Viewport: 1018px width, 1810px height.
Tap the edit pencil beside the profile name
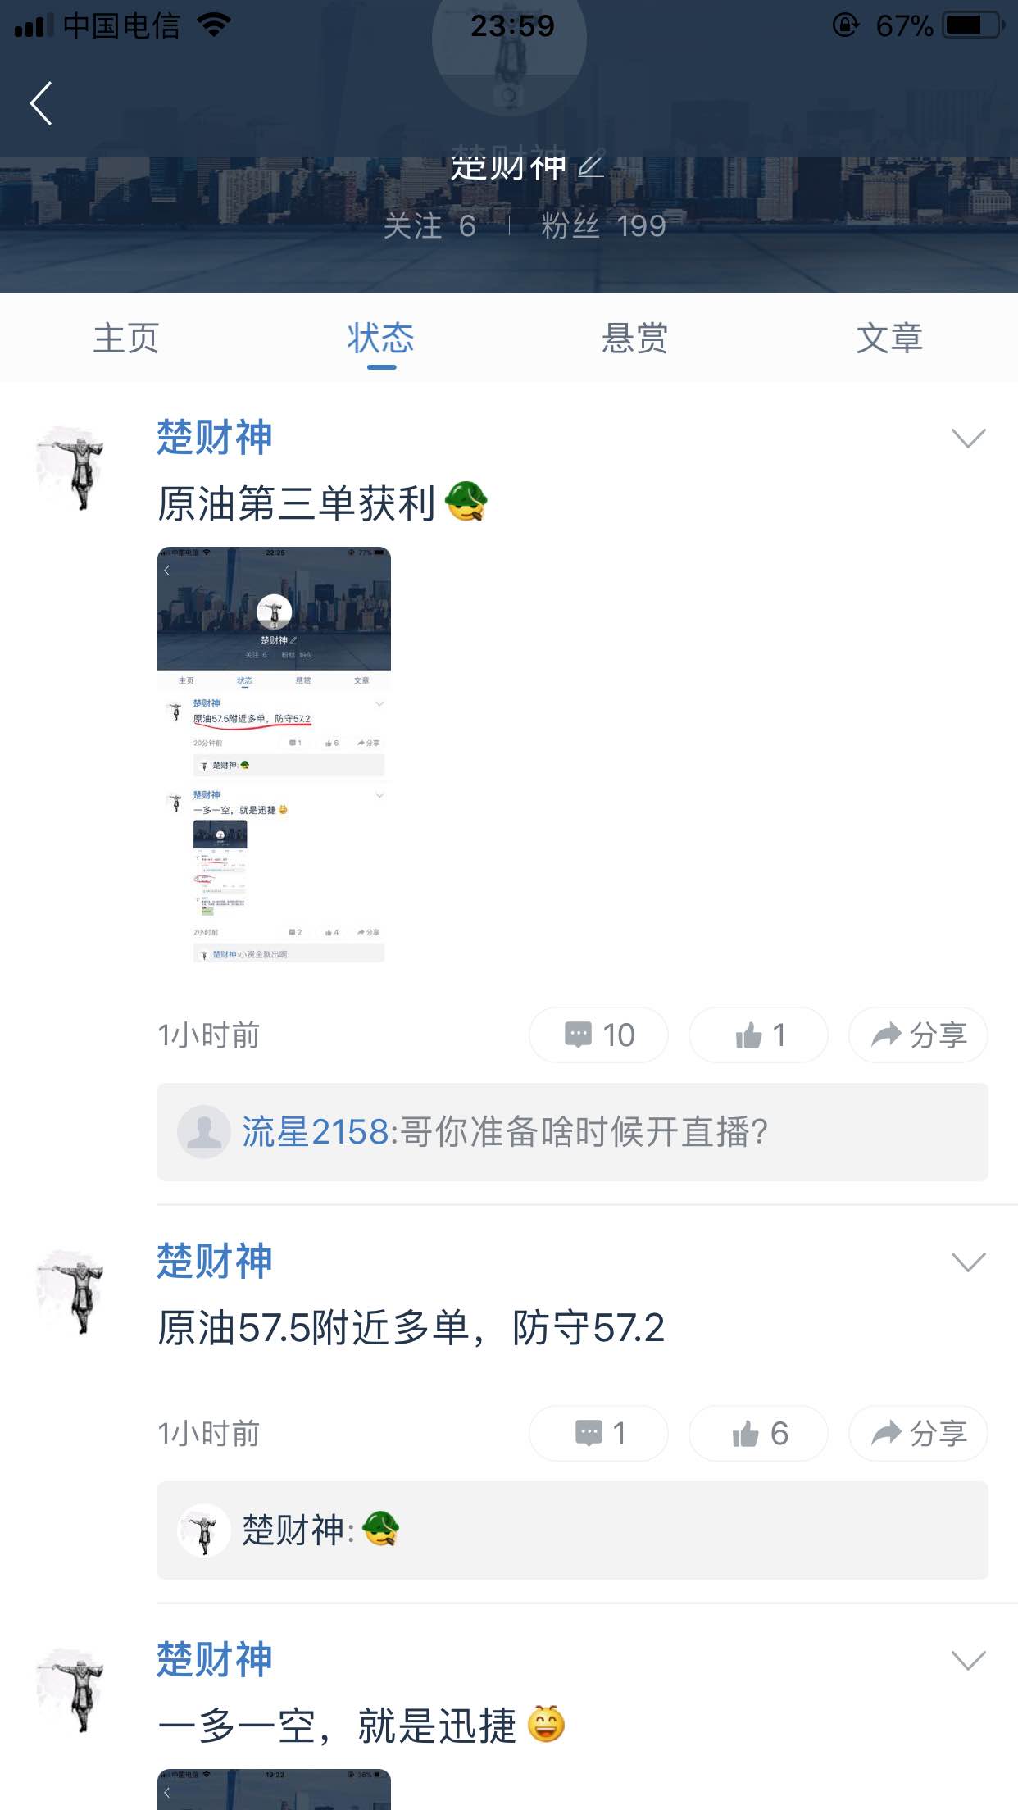[x=591, y=167]
